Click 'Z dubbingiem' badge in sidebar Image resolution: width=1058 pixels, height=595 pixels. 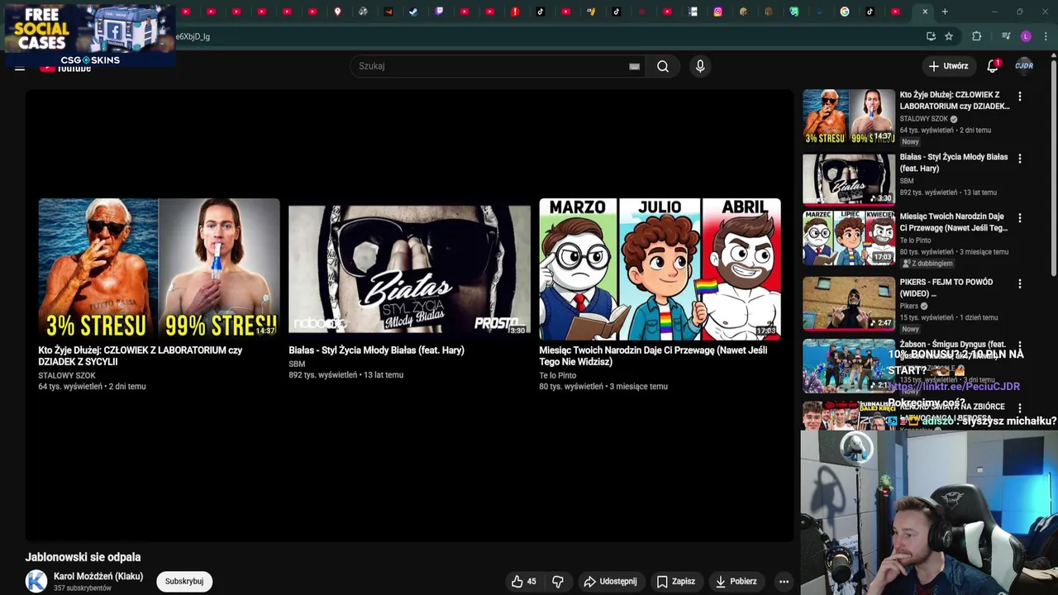tap(927, 264)
